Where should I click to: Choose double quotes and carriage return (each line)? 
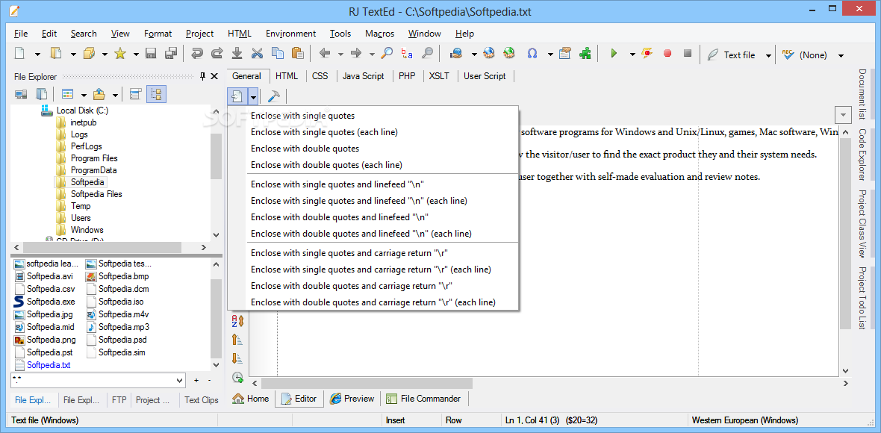(382, 302)
